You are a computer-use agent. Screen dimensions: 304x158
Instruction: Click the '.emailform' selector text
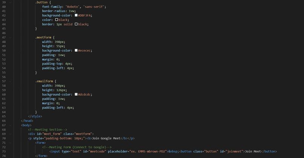point(44,81)
